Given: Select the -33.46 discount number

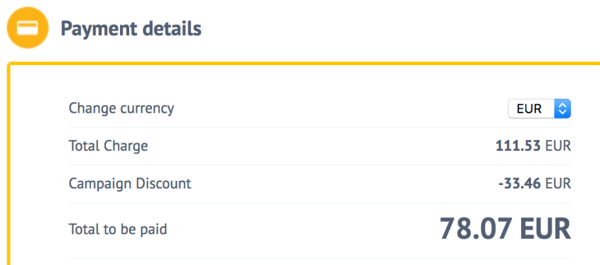Looking at the screenshot, I should (x=520, y=184).
